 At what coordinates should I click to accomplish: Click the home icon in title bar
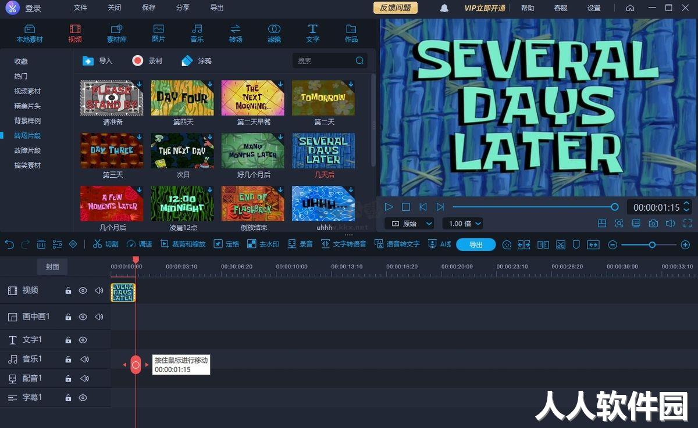tap(630, 8)
